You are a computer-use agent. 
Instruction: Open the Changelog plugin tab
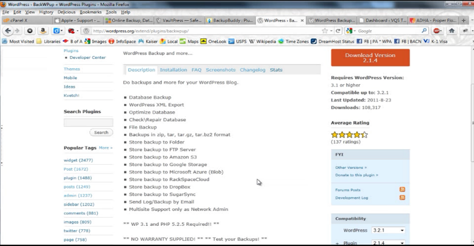pyautogui.click(x=252, y=70)
